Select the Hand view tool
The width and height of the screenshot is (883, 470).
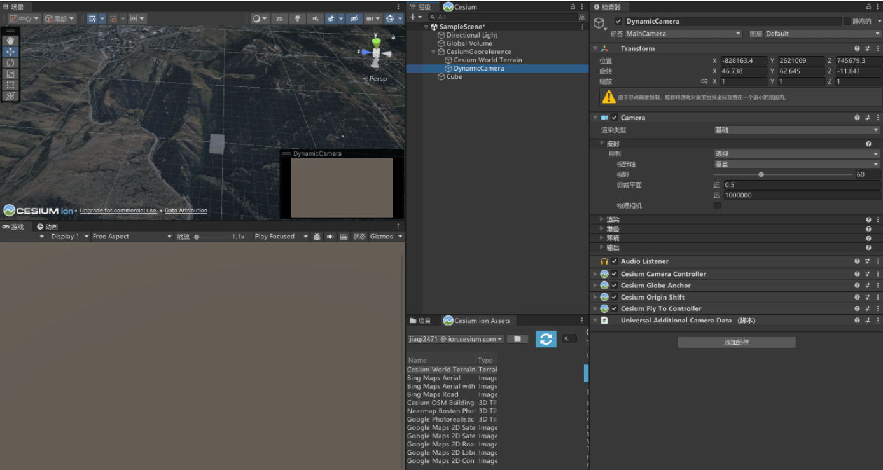(11, 41)
